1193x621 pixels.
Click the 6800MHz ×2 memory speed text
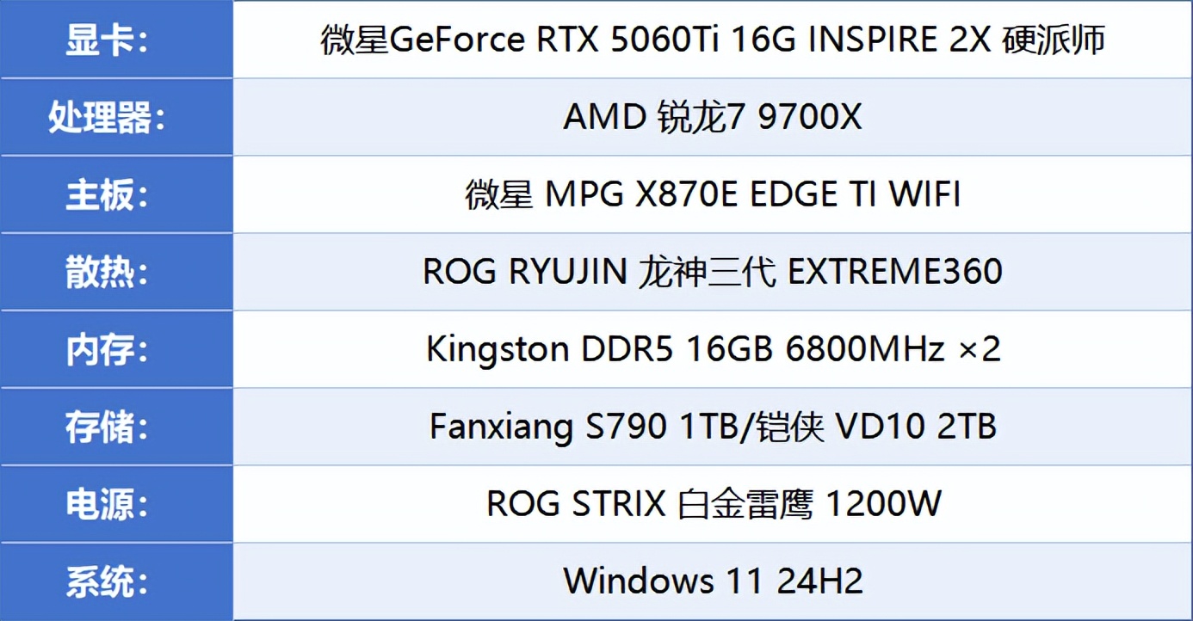click(x=893, y=349)
